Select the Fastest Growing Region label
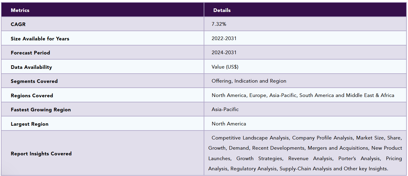Viewport: 408px width, 176px height. tap(41, 110)
